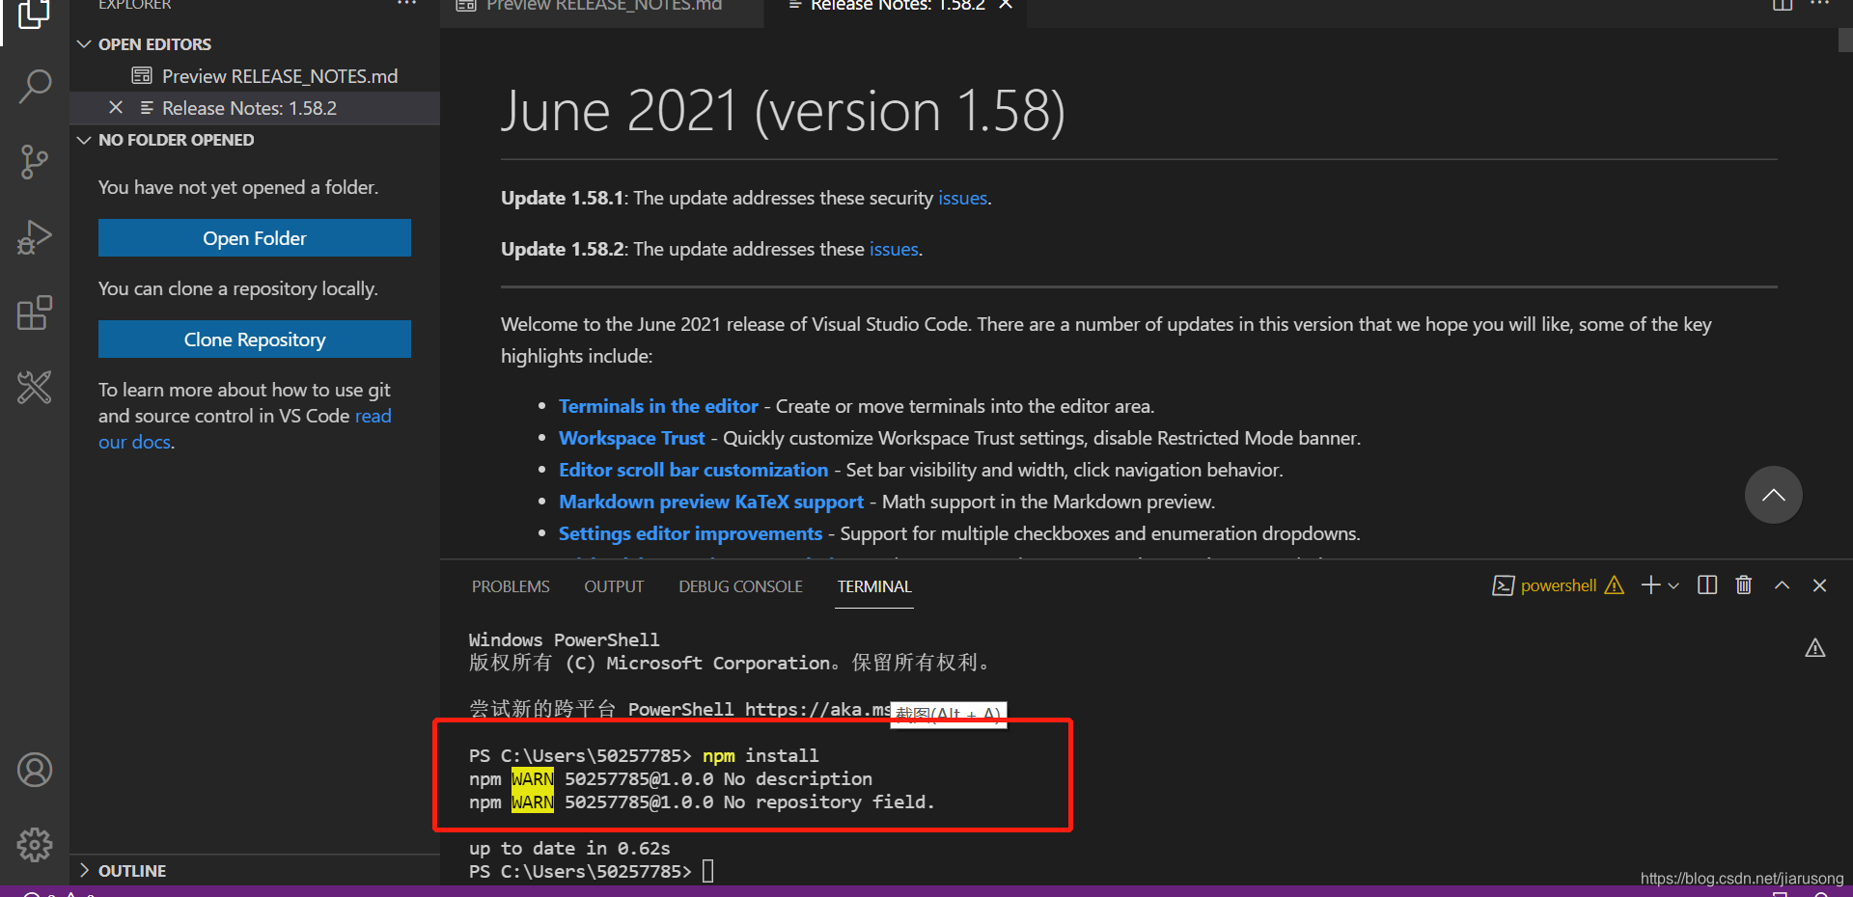Select Preview RELEASE_NOTES.md in open editors
Image resolution: width=1853 pixels, height=897 pixels.
256,76
